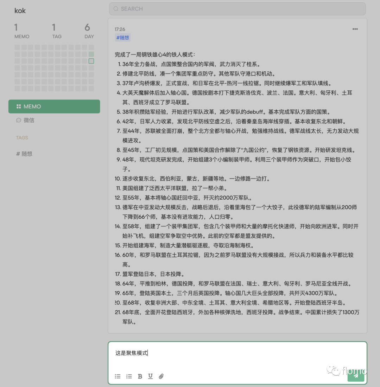380x387 pixels.
Task: Select the outlined today cell in heatmap
Action: coord(91,61)
